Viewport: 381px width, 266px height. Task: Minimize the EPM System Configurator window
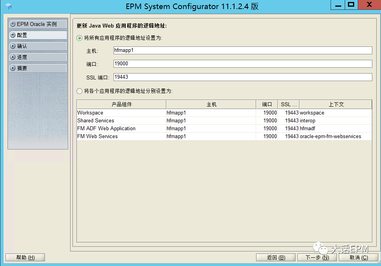click(x=338, y=5)
